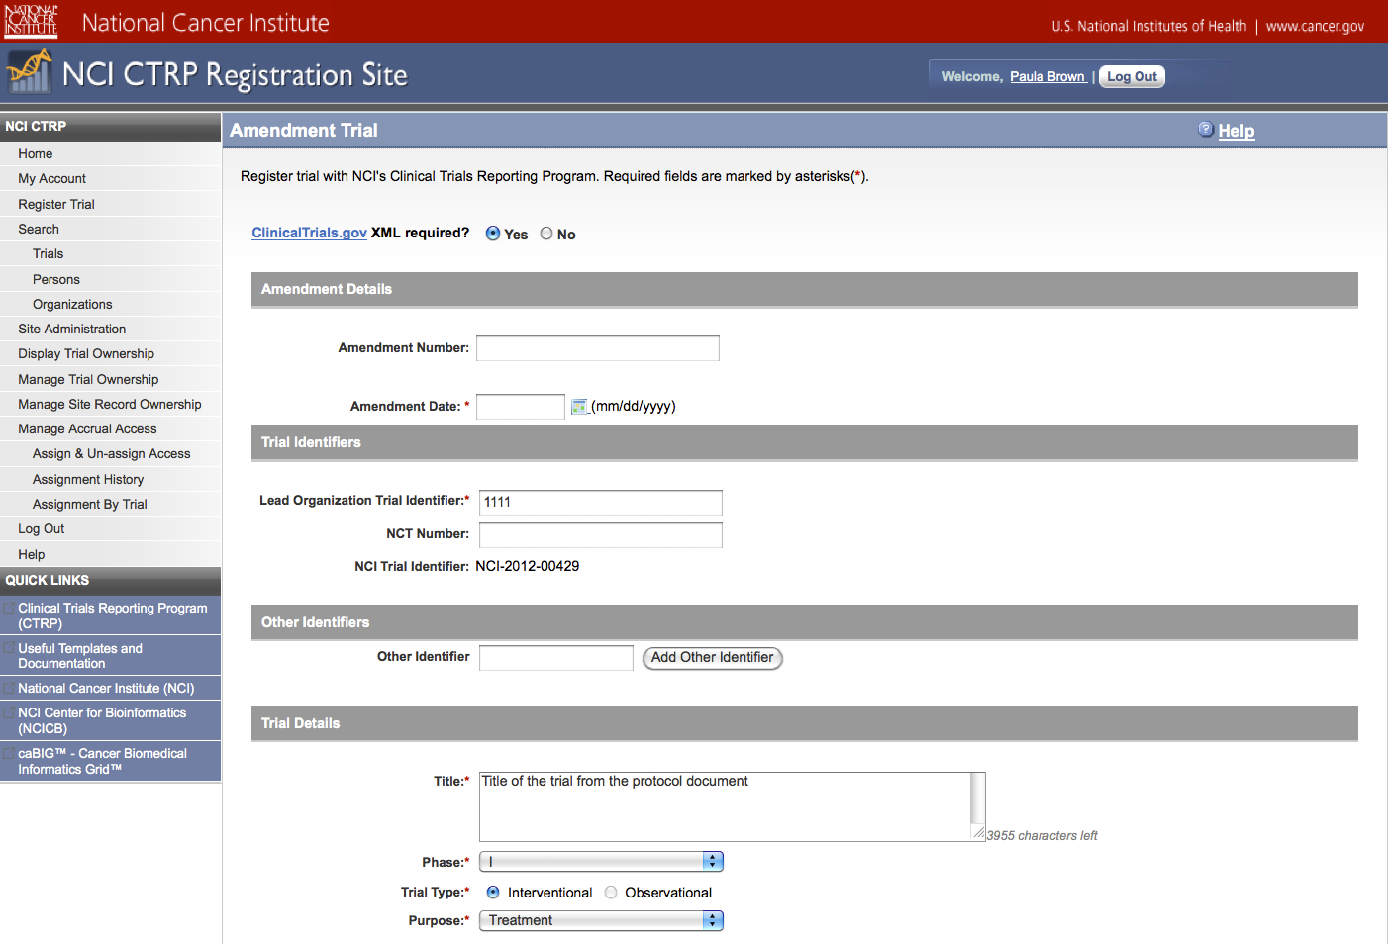Image resolution: width=1388 pixels, height=944 pixels.
Task: Select Yes for ClinicalTrials.gov XML required
Action: click(x=493, y=234)
